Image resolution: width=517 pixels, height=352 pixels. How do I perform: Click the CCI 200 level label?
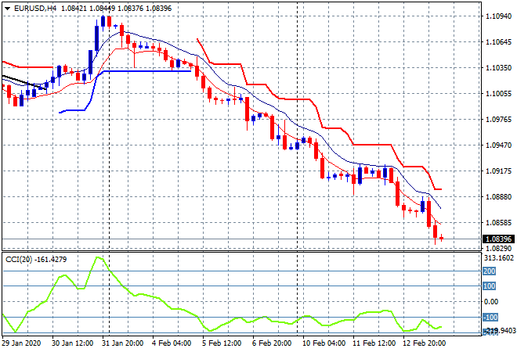[x=490, y=271]
